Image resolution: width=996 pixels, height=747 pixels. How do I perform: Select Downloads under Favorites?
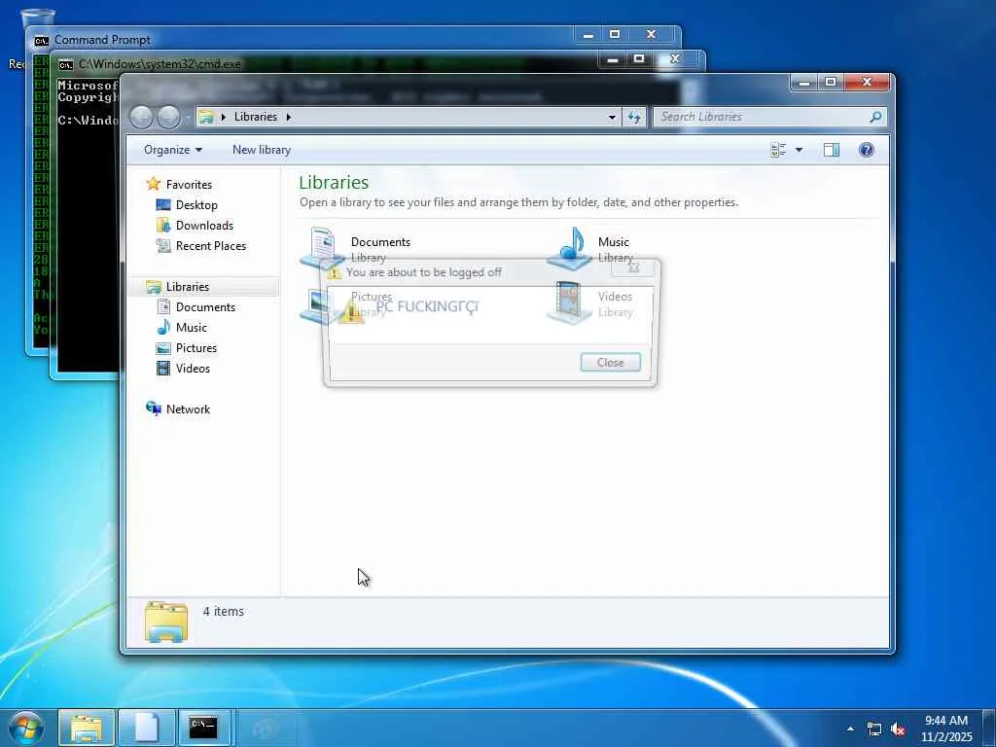click(204, 226)
